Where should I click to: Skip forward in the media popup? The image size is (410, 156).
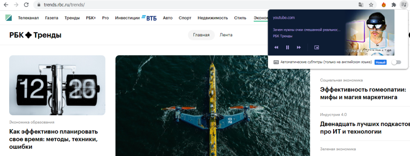tap(299, 47)
